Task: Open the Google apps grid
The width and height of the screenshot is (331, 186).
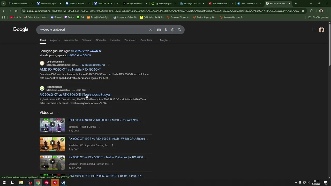Action: (314, 30)
